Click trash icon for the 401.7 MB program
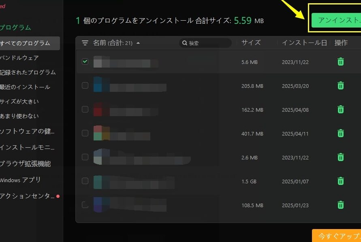The width and height of the screenshot is (361, 242). click(341, 133)
